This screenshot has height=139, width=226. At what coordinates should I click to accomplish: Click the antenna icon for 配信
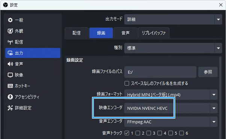tap(10, 42)
